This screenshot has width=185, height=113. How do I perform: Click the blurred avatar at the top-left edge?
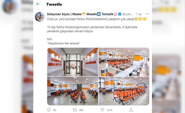pyautogui.click(x=10, y=6)
